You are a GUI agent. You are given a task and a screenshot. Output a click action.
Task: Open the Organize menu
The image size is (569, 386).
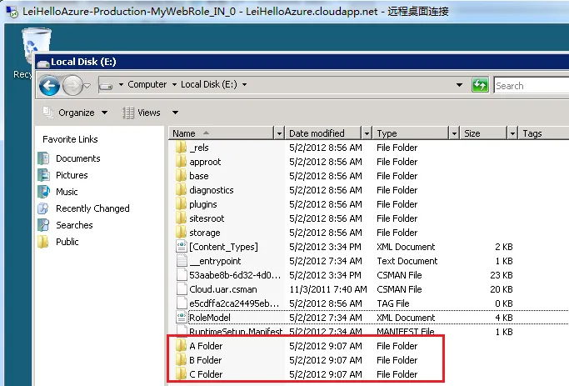coord(76,113)
